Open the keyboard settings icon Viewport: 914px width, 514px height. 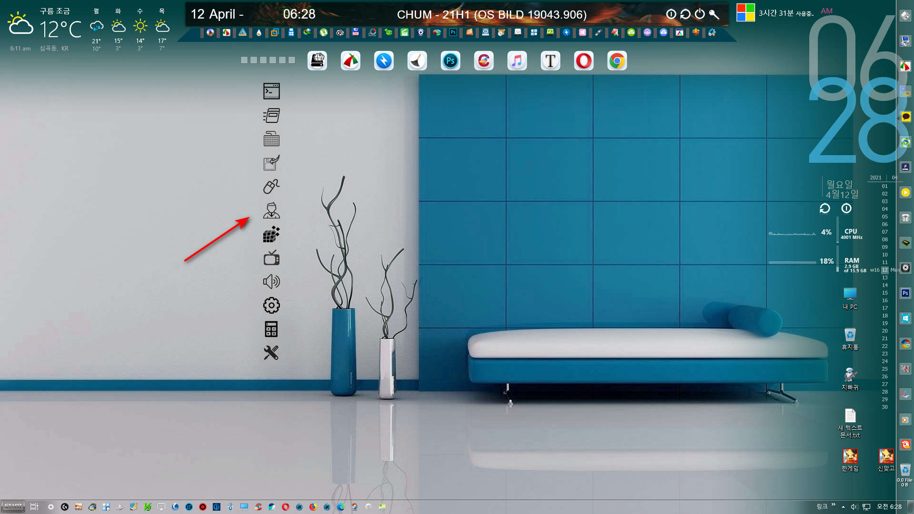(271, 138)
